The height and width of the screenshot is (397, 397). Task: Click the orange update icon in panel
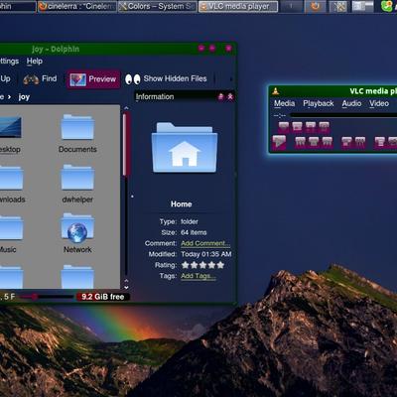click(315, 6)
